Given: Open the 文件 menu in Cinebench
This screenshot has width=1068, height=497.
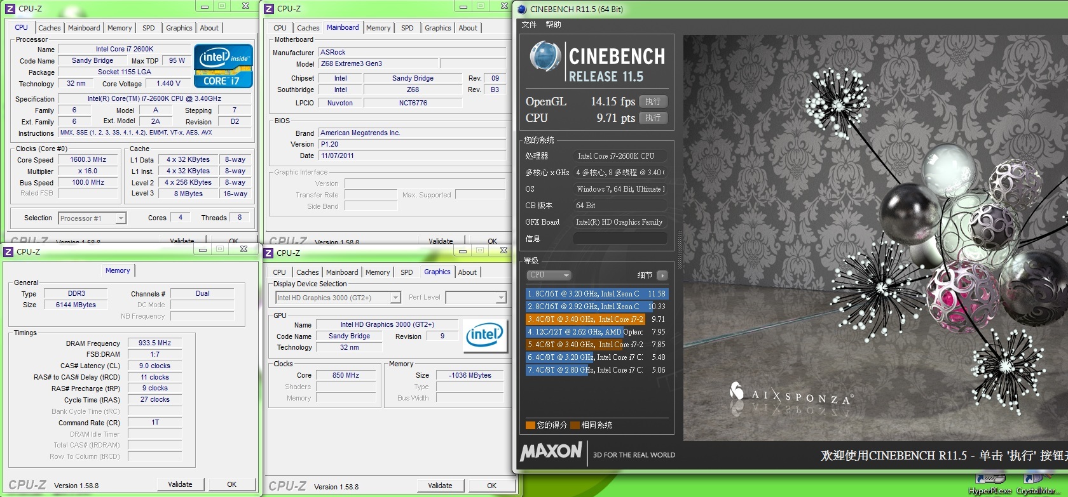Looking at the screenshot, I should 529,24.
